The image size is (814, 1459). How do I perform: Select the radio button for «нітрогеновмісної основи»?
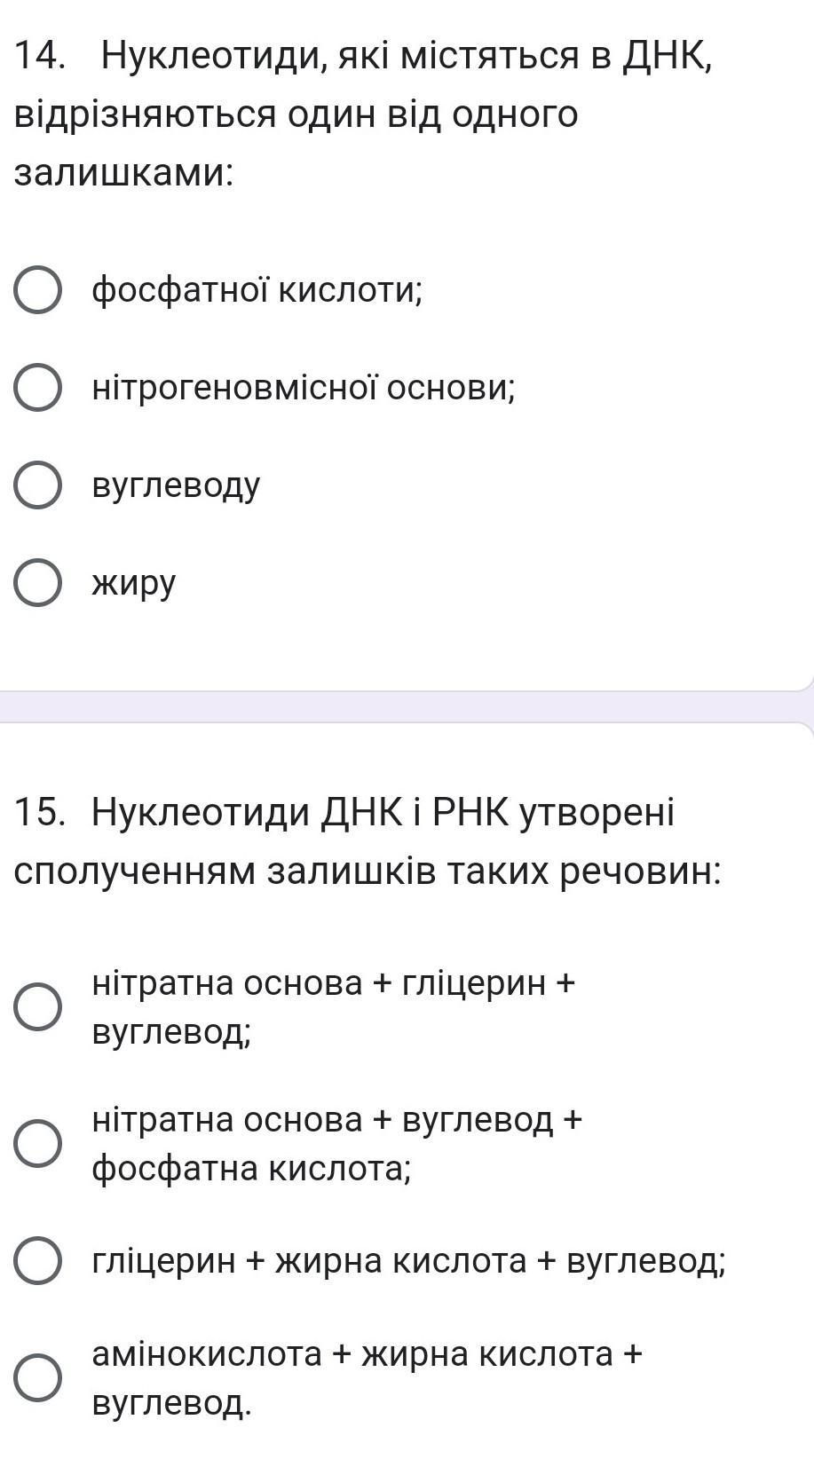37,388
